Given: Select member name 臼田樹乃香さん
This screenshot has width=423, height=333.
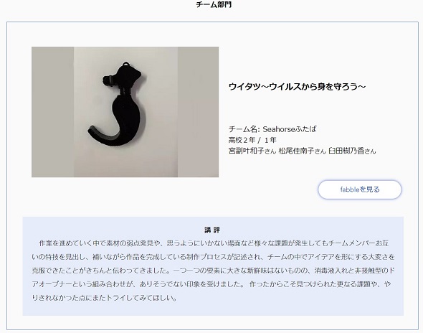Looking at the screenshot, I should pyautogui.click(x=352, y=151).
